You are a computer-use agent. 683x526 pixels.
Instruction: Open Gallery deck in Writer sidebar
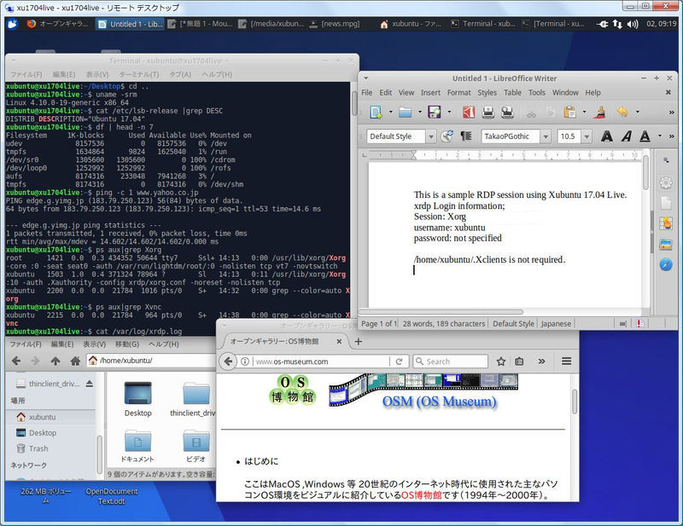click(x=666, y=244)
